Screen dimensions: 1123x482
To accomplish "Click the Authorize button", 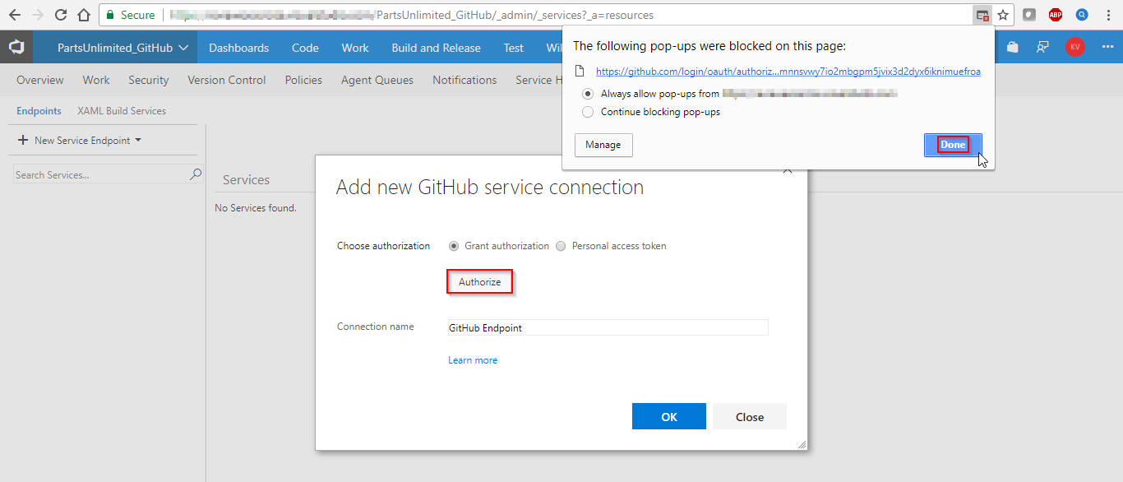I will 480,282.
